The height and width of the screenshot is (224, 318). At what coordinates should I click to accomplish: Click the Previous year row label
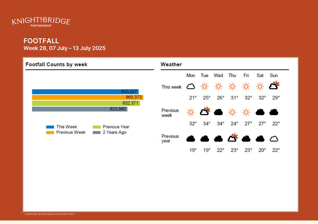pyautogui.click(x=170, y=139)
